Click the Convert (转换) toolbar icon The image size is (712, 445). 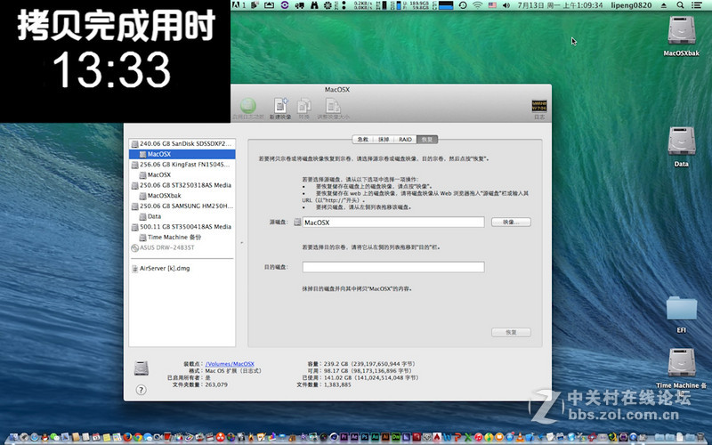303,107
